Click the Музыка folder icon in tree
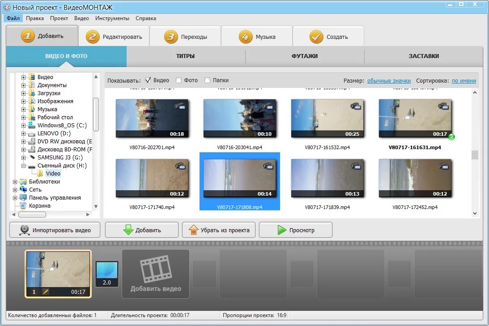The image size is (489, 326). pos(32,109)
